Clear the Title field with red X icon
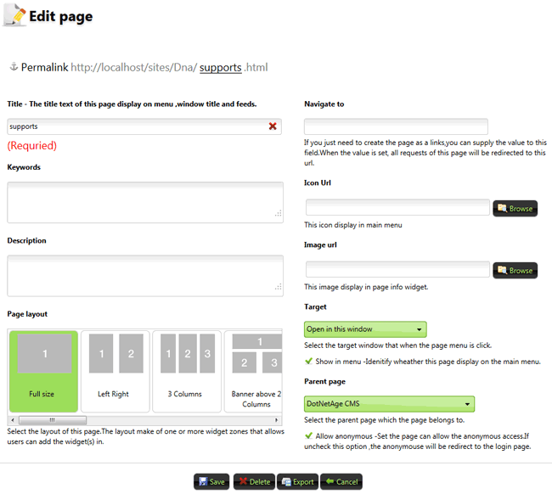 [x=273, y=126]
